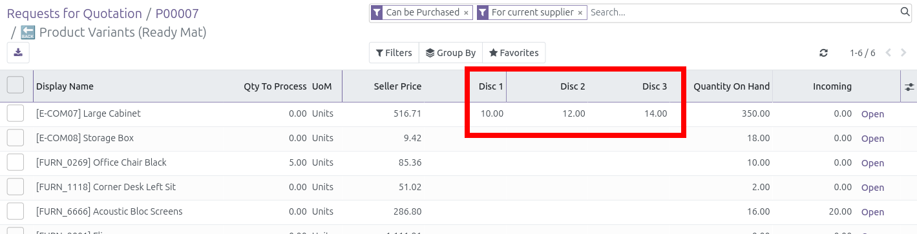The image size is (917, 234).
Task: Check the Large Cabinet row checkbox
Action: pos(16,113)
